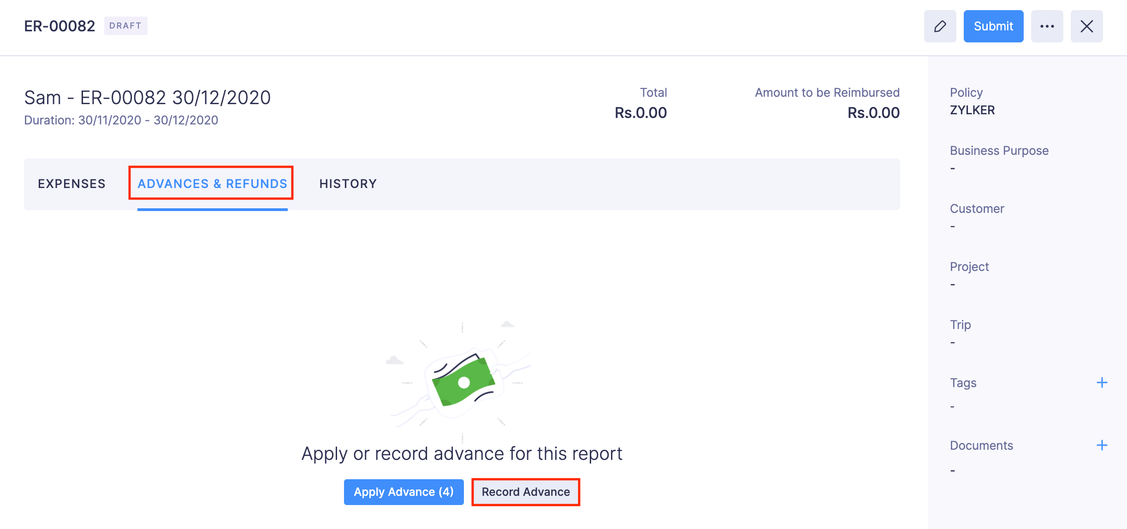1127x529 pixels.
Task: Click the Amount to be Reimbursed value
Action: tap(873, 112)
